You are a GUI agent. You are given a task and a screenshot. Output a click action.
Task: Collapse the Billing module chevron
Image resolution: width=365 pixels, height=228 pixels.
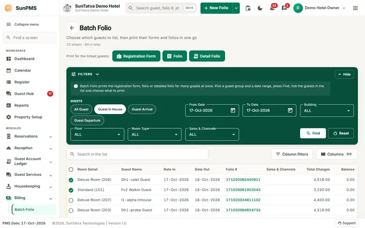[x=51, y=199]
